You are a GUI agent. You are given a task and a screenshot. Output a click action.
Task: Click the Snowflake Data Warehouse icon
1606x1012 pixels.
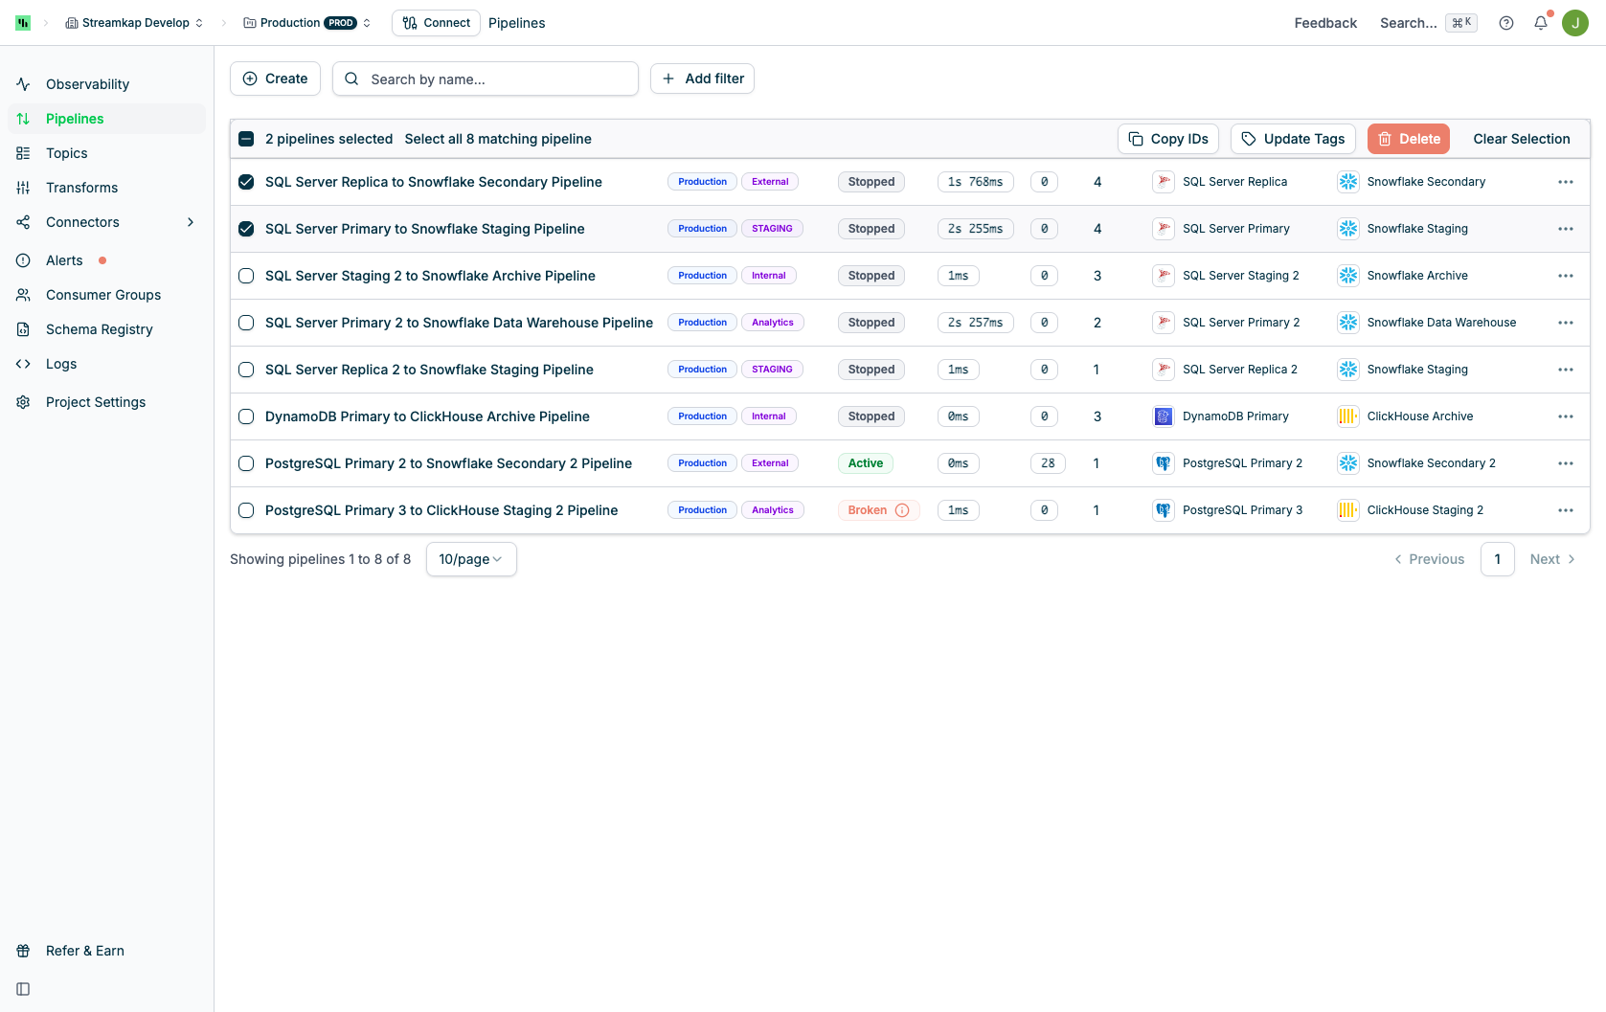(x=1348, y=323)
